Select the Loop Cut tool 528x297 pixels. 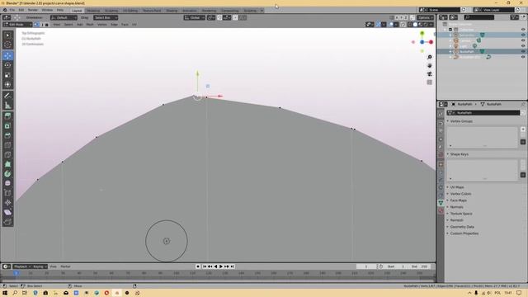[7, 145]
